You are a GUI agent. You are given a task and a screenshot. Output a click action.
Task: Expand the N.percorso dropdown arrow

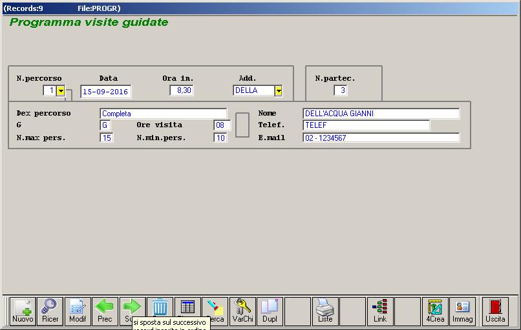point(61,90)
